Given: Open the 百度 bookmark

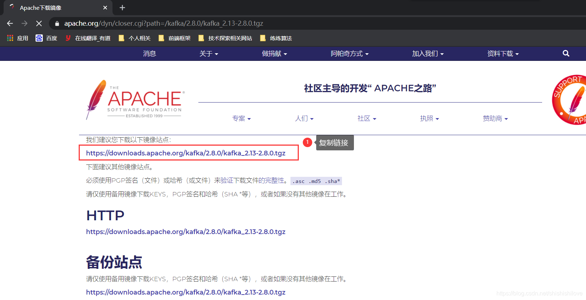Looking at the screenshot, I should click(46, 38).
